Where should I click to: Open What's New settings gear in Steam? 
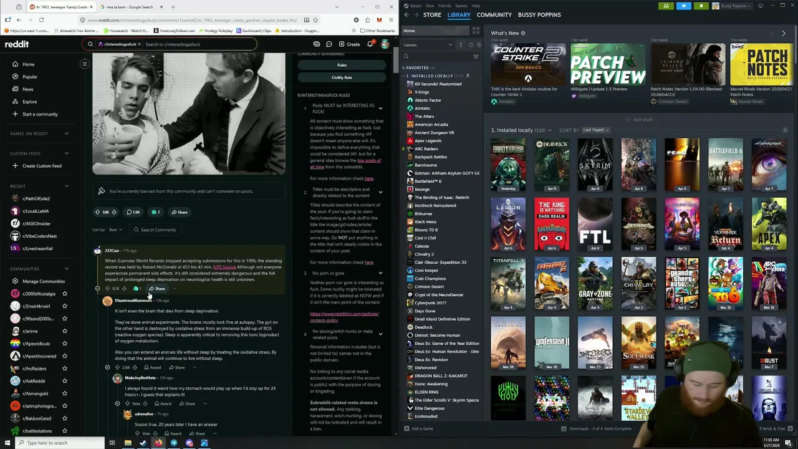[523, 33]
